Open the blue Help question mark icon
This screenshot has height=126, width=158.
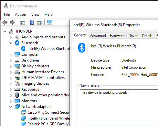tap(32, 22)
